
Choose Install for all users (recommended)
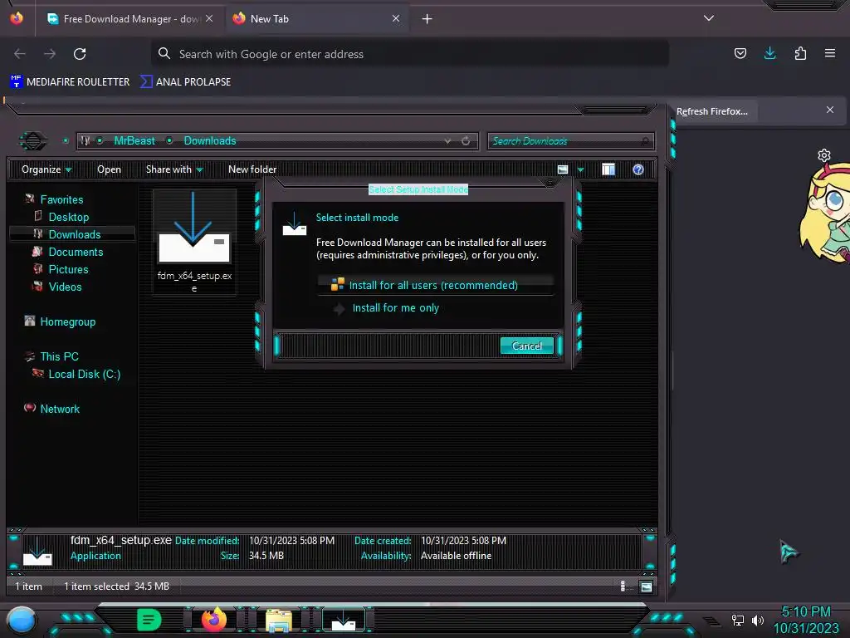click(x=435, y=285)
